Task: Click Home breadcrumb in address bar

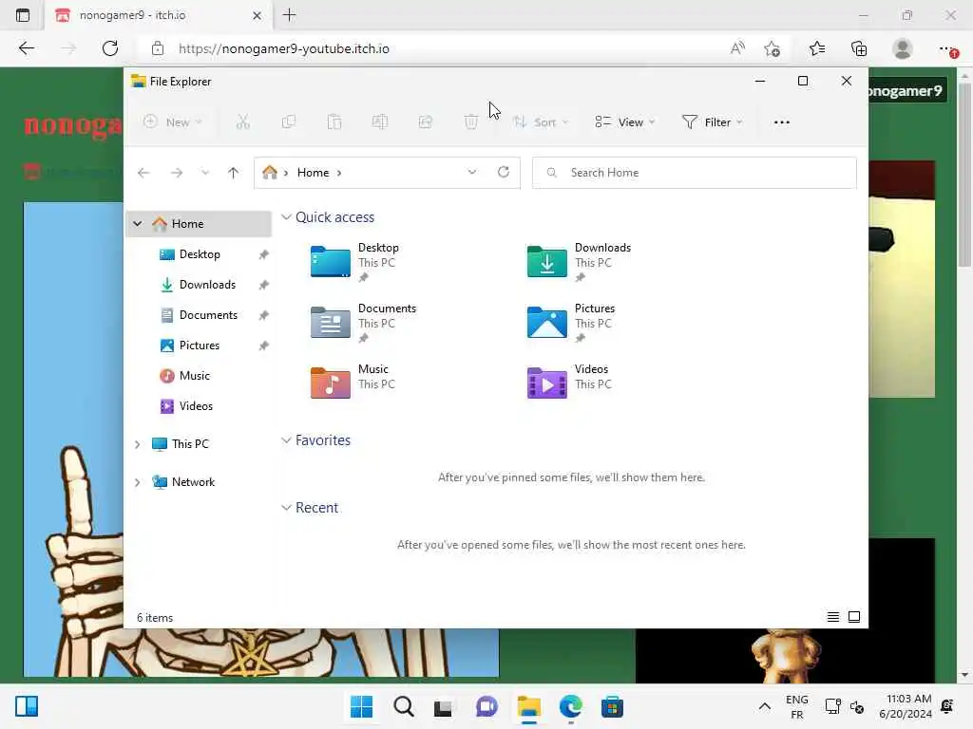Action: point(313,173)
